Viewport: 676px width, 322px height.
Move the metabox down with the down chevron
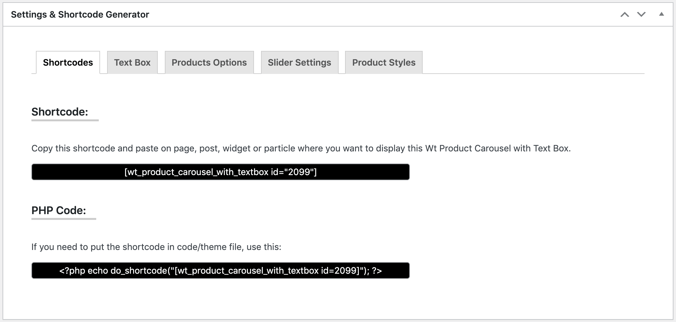point(641,14)
